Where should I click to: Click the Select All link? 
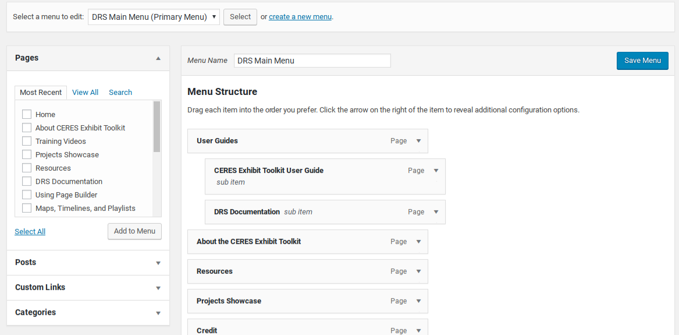30,232
